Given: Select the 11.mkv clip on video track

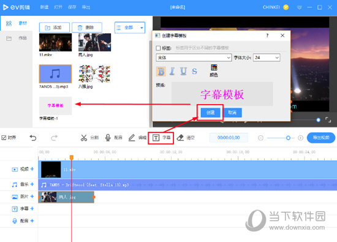Looking at the screenshot, I should coord(187,170).
